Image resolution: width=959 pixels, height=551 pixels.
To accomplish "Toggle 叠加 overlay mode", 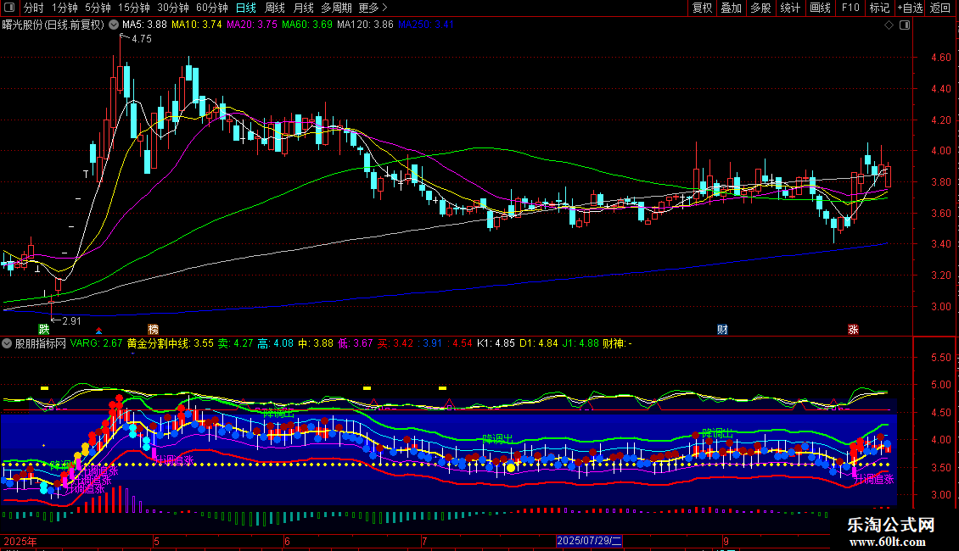I will point(731,8).
